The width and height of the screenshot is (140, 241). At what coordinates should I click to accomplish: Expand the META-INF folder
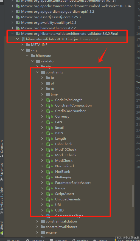click(22, 44)
